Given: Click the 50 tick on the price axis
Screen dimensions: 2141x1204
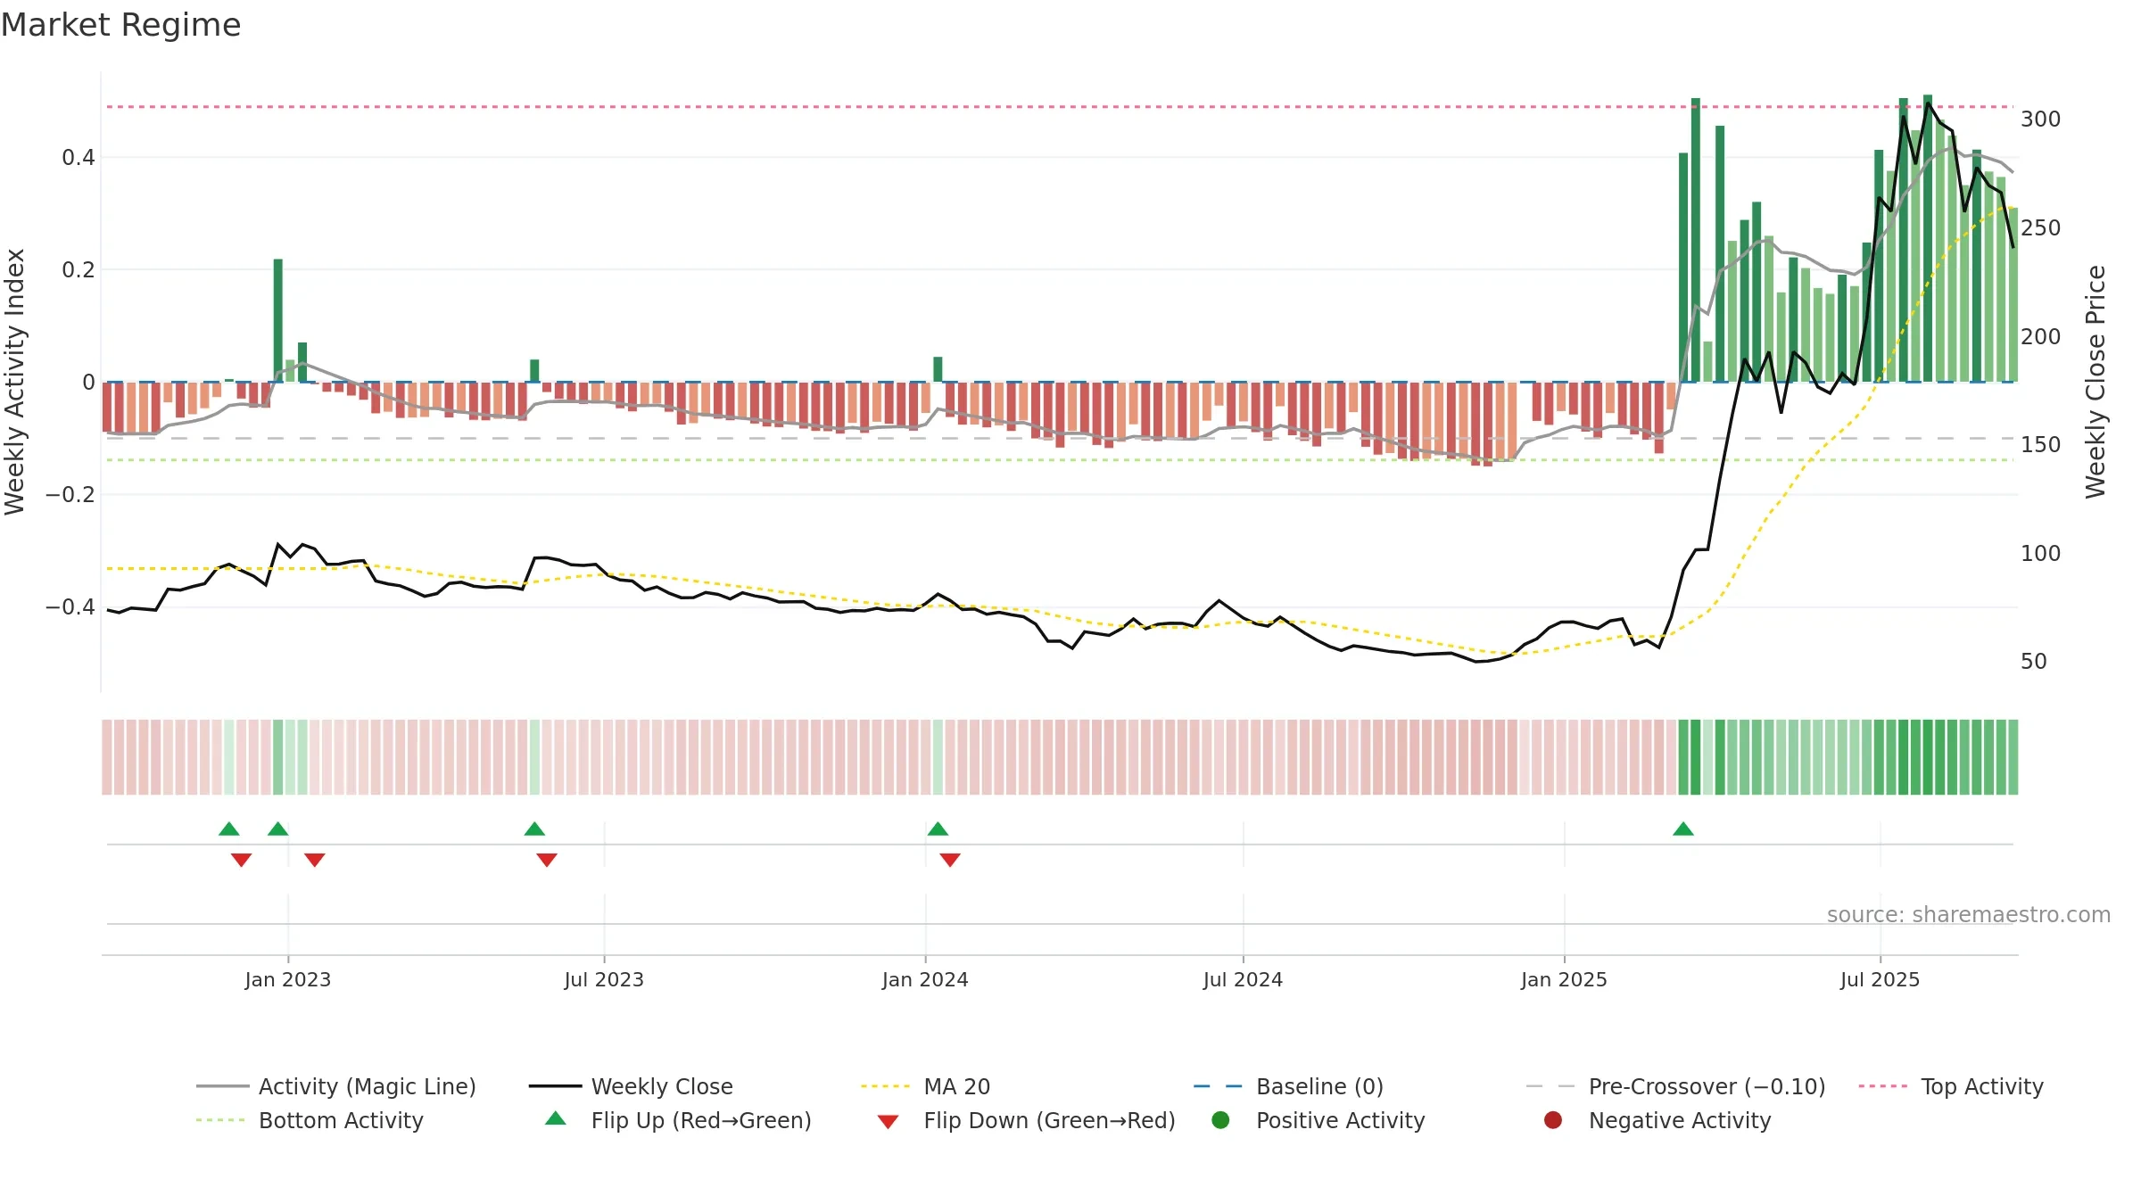Looking at the screenshot, I should pos(2034,662).
